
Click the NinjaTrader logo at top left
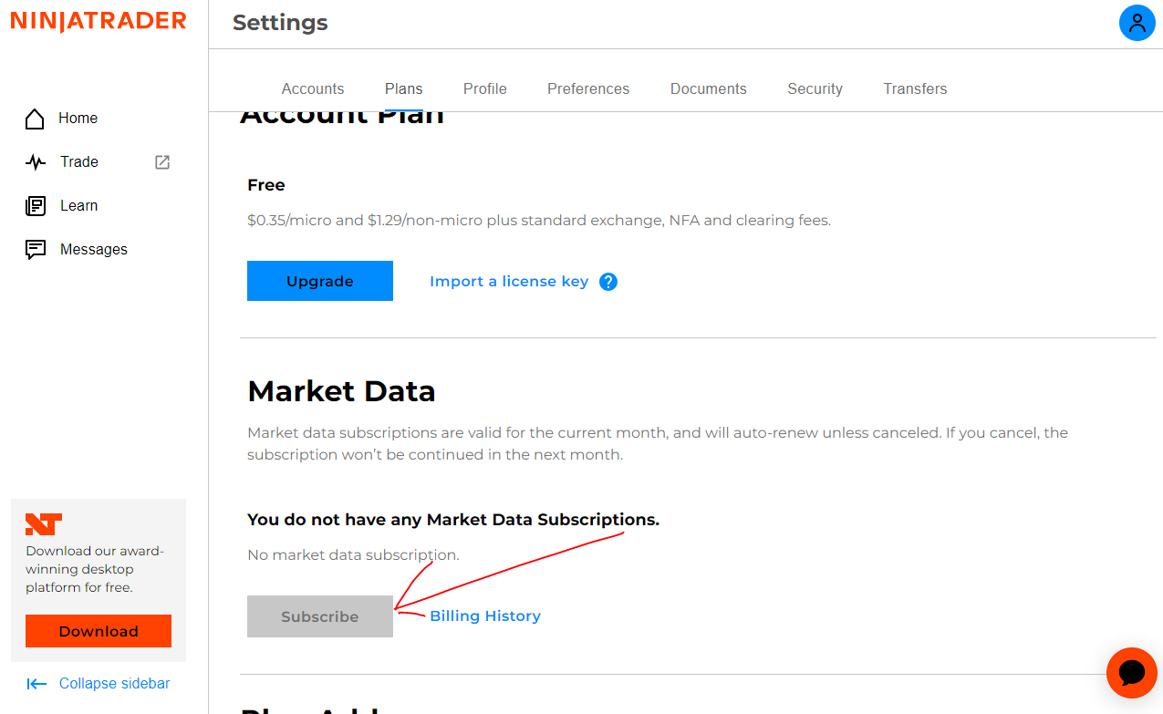99,22
